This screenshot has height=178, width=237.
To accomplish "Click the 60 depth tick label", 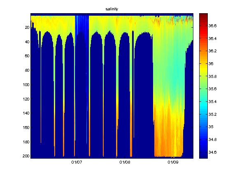I will [27, 56].
